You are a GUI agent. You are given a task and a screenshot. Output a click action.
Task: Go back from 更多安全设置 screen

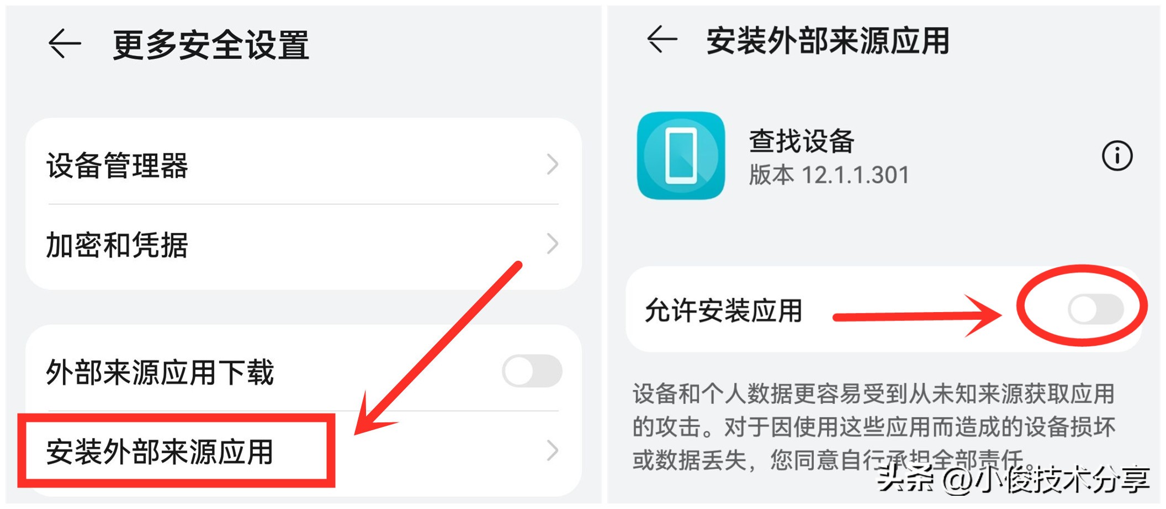(x=65, y=44)
